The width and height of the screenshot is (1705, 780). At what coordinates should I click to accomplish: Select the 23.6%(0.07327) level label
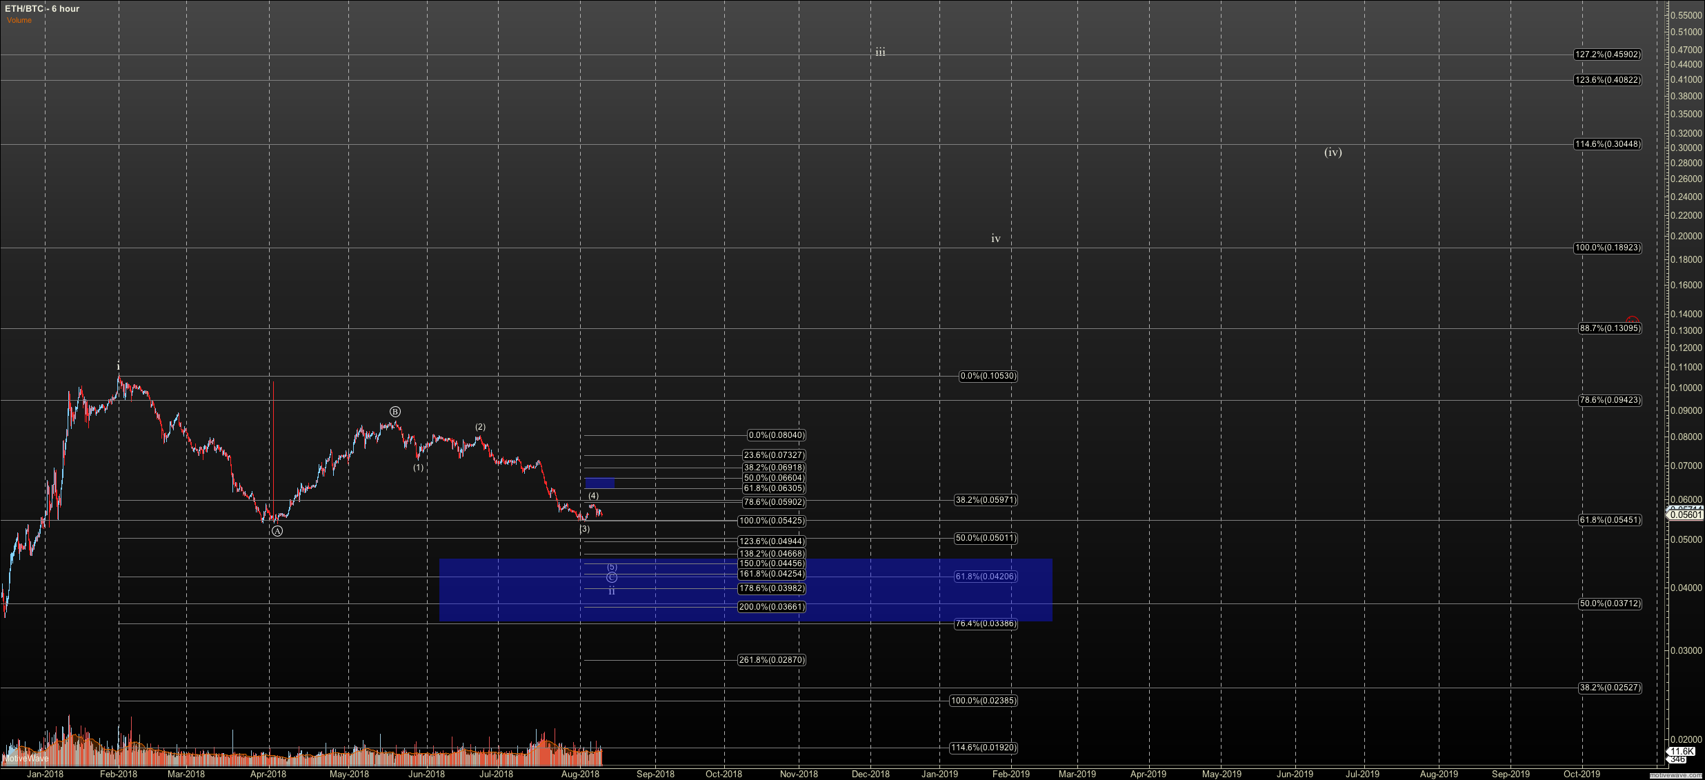coord(774,455)
